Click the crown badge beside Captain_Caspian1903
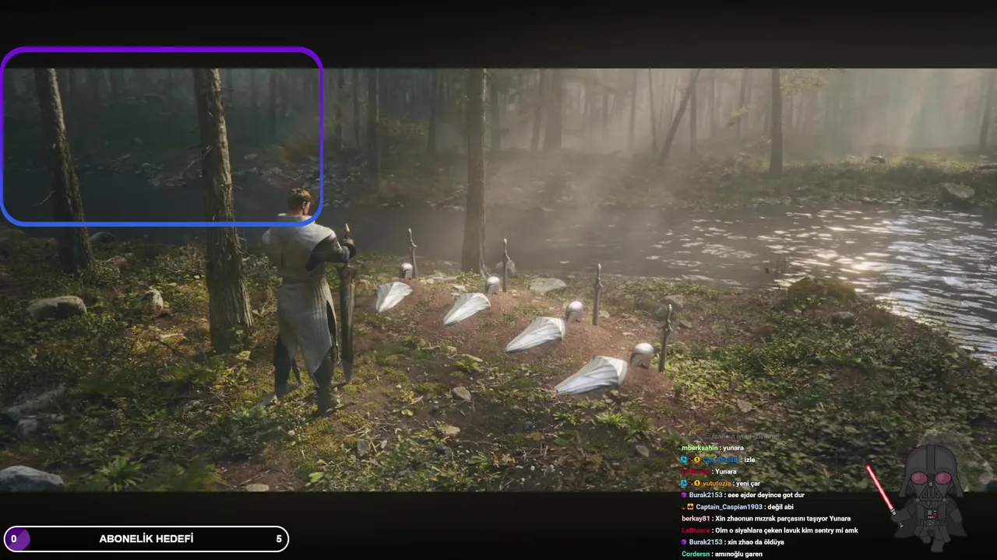The image size is (997, 560). tap(690, 506)
